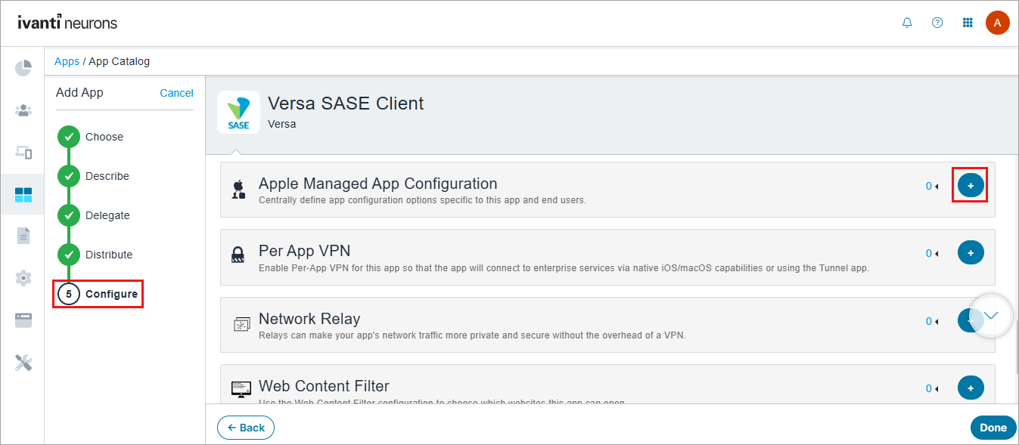
Task: Select the Delegate step
Action: pos(94,215)
